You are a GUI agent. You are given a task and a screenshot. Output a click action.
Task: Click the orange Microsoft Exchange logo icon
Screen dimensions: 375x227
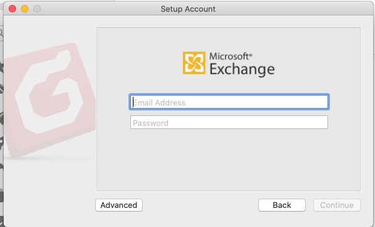tap(194, 63)
